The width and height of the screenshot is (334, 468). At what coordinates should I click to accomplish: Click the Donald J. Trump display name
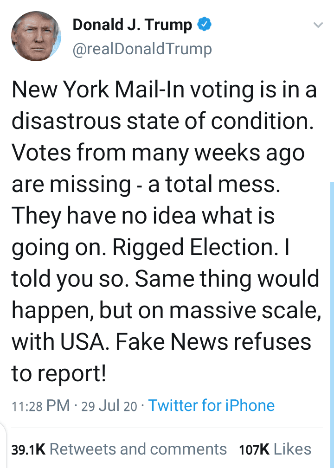[132, 25]
